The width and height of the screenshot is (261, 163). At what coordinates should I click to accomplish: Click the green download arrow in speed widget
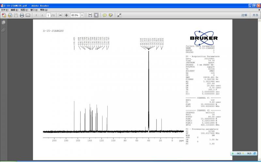(233, 153)
